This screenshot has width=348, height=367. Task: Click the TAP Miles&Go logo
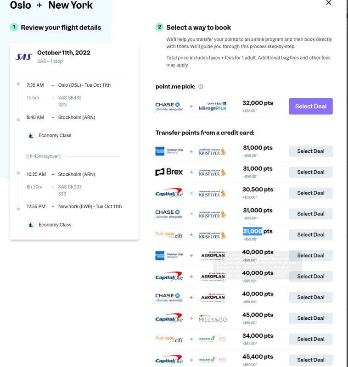pyautogui.click(x=212, y=318)
